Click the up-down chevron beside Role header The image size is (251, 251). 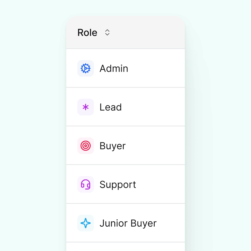click(107, 32)
